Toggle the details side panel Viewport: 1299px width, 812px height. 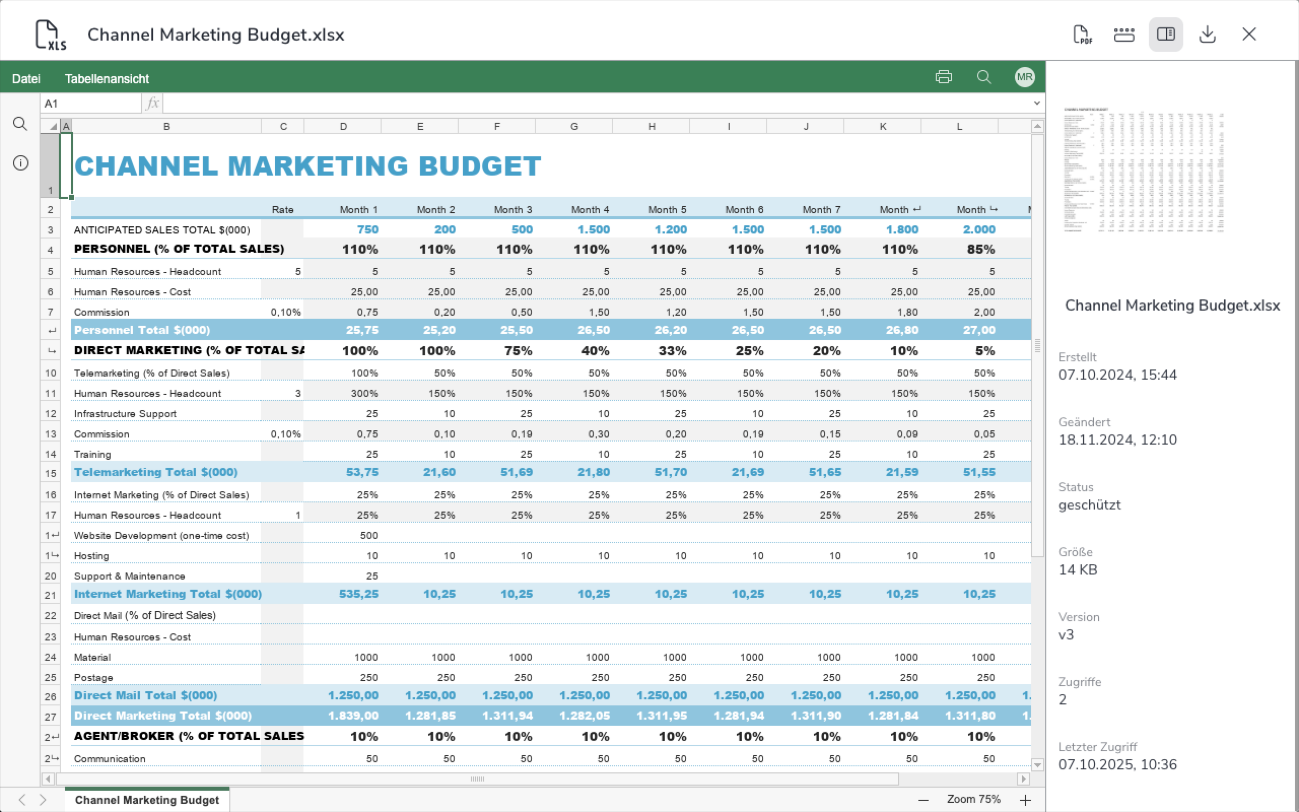click(1166, 35)
